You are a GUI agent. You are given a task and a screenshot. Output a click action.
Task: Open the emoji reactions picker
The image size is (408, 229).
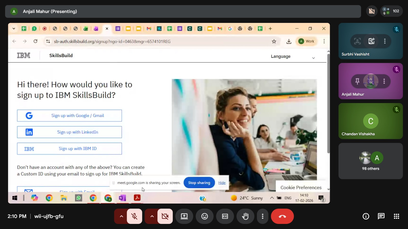[205, 216]
